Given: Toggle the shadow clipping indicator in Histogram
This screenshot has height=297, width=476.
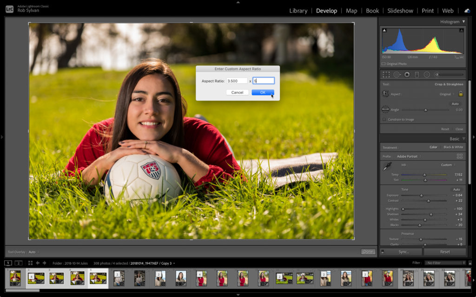Looking at the screenshot, I should coord(384,31).
